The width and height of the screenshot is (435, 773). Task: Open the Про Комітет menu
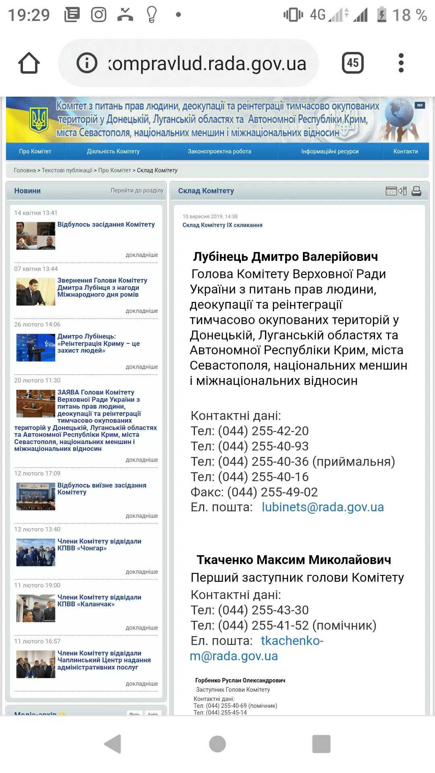pos(35,151)
